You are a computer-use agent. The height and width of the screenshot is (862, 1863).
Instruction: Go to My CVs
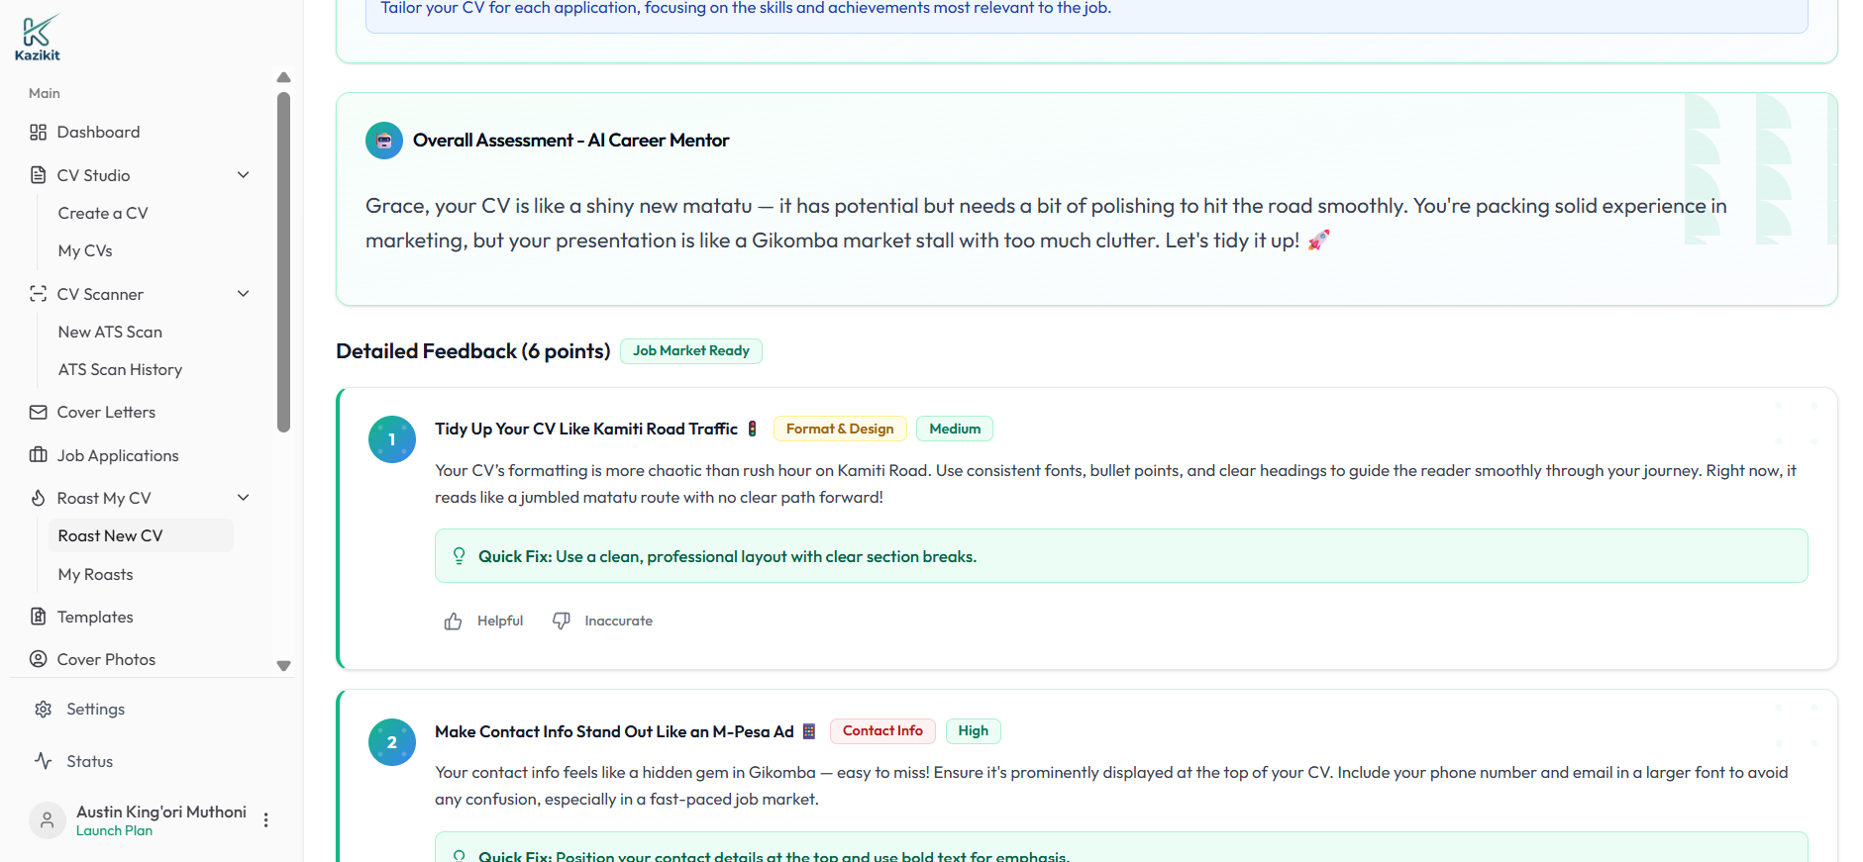coord(85,251)
